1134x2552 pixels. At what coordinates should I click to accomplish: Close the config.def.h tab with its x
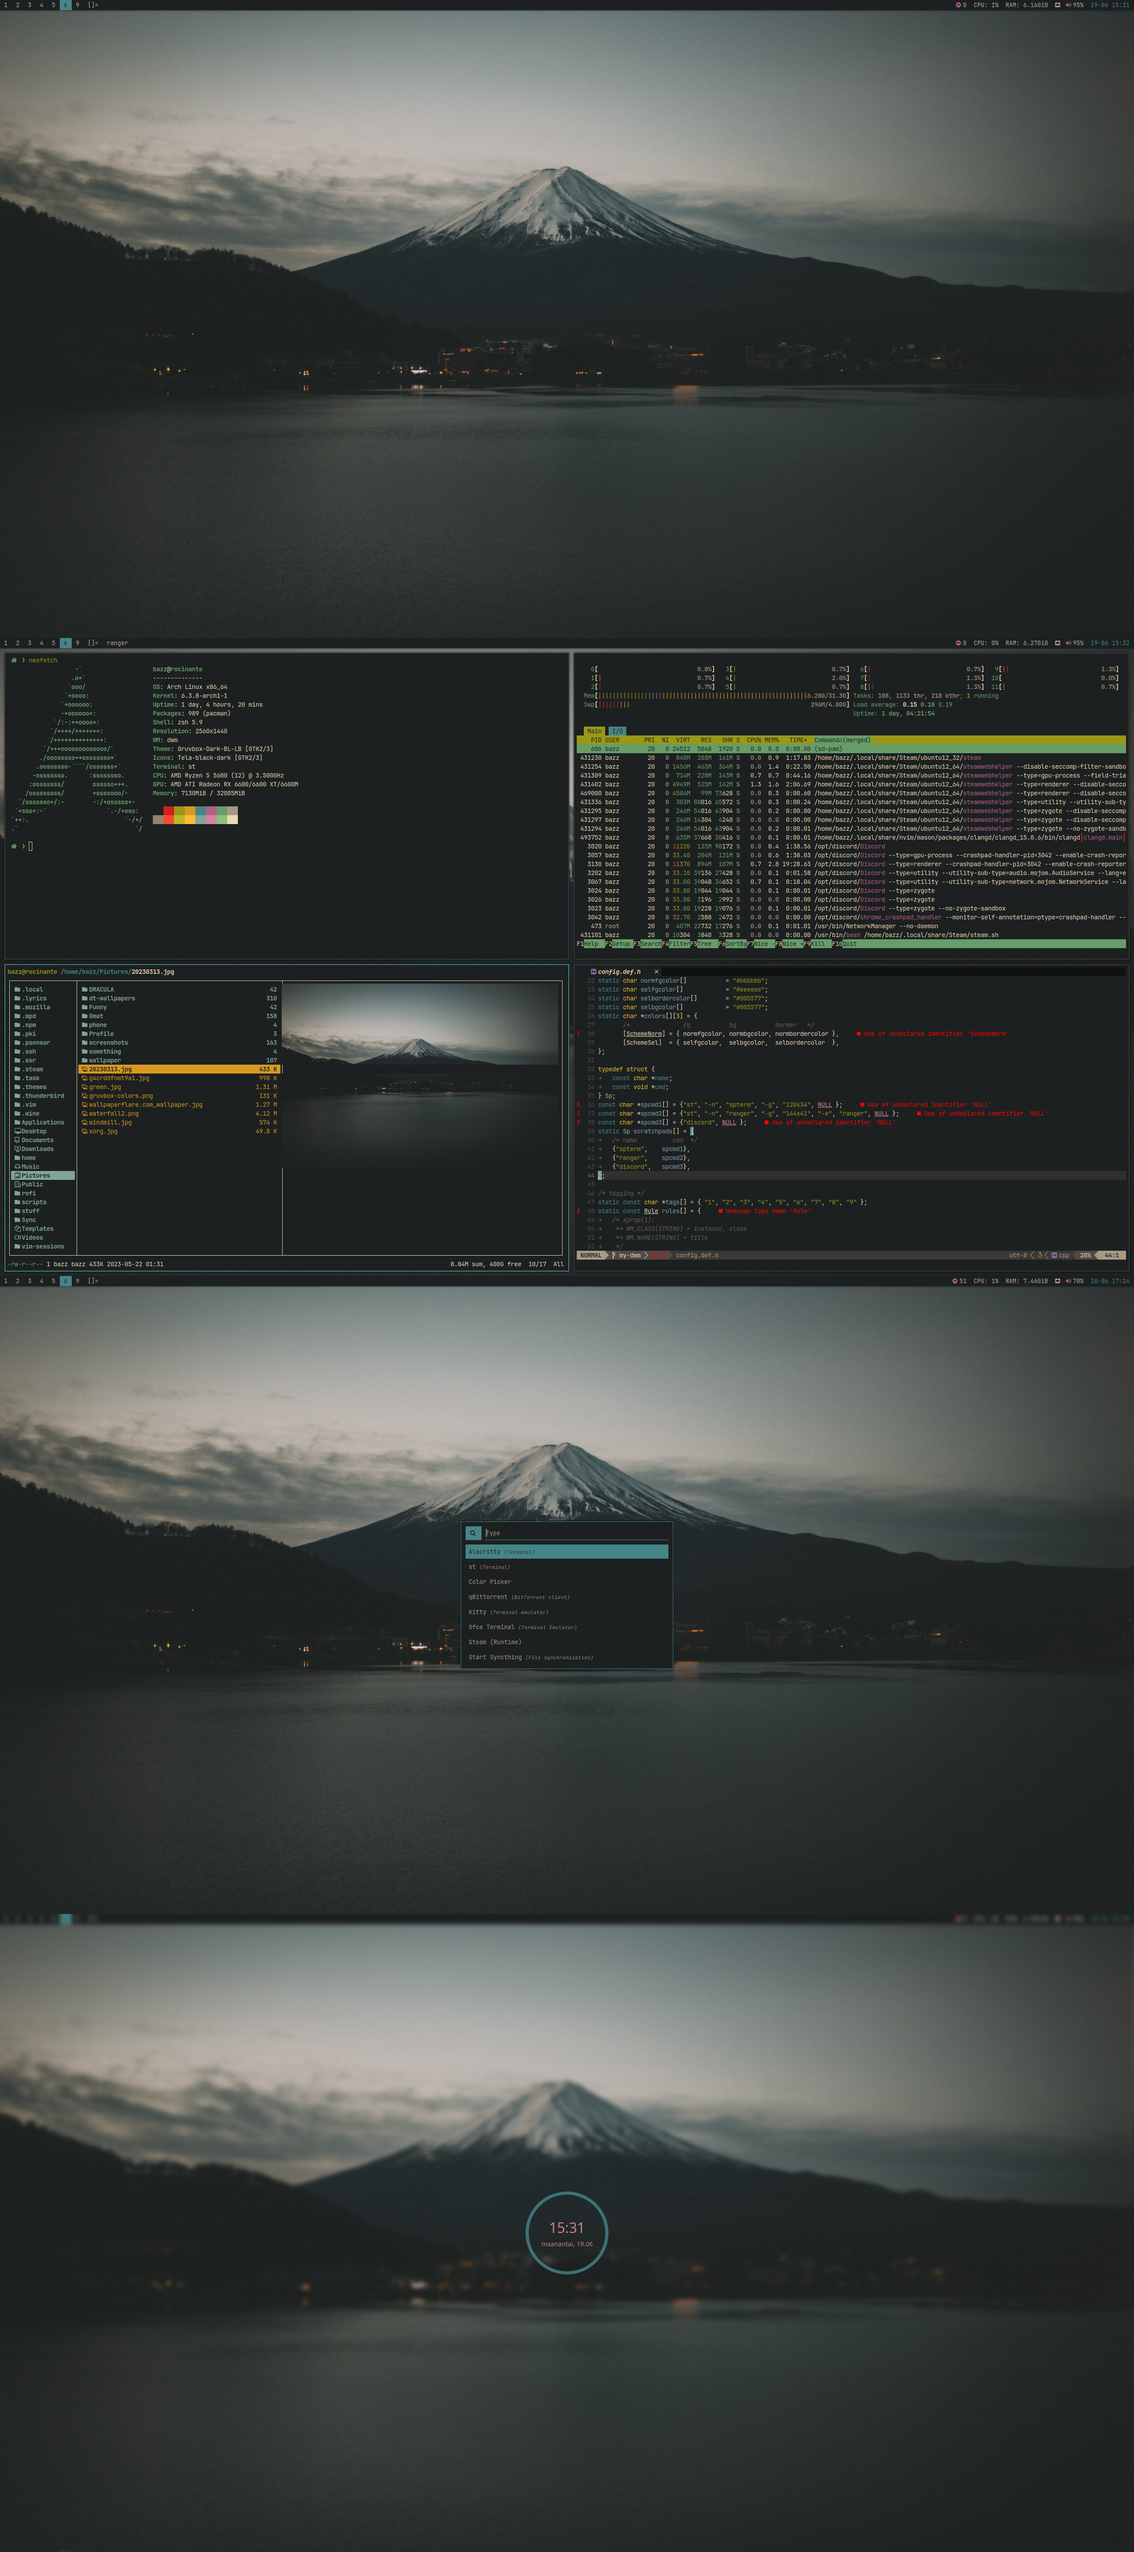(656, 972)
